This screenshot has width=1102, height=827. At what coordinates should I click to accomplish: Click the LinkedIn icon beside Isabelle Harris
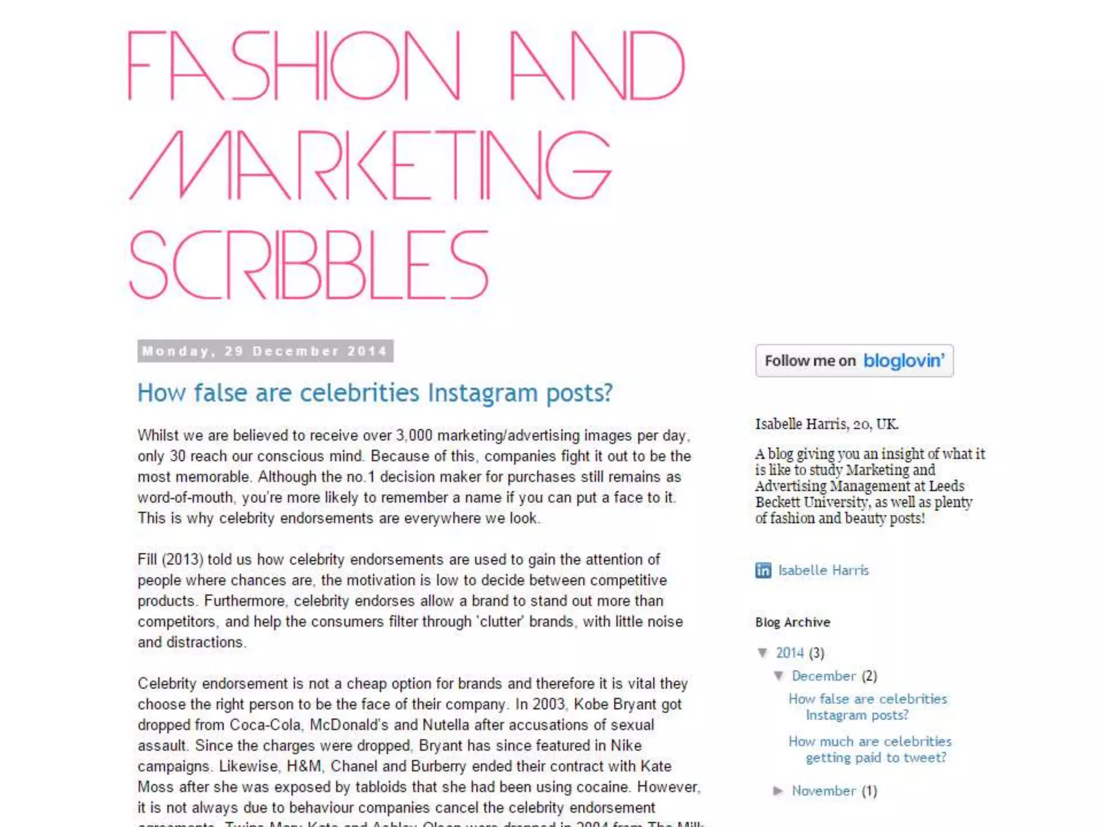click(x=763, y=570)
